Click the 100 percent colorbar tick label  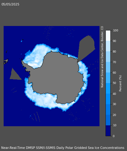tap(116, 31)
